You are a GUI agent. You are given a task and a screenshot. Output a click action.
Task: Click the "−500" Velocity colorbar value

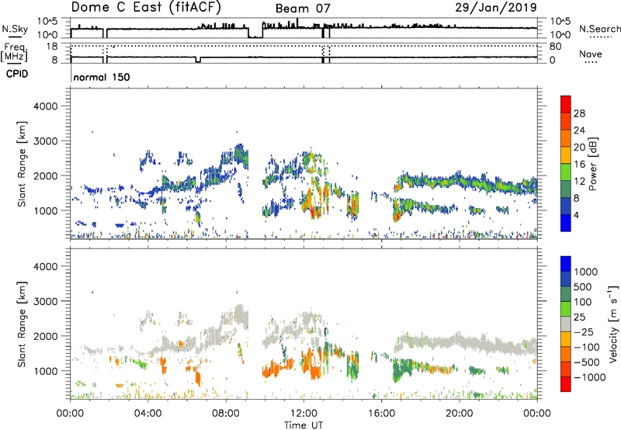586,362
